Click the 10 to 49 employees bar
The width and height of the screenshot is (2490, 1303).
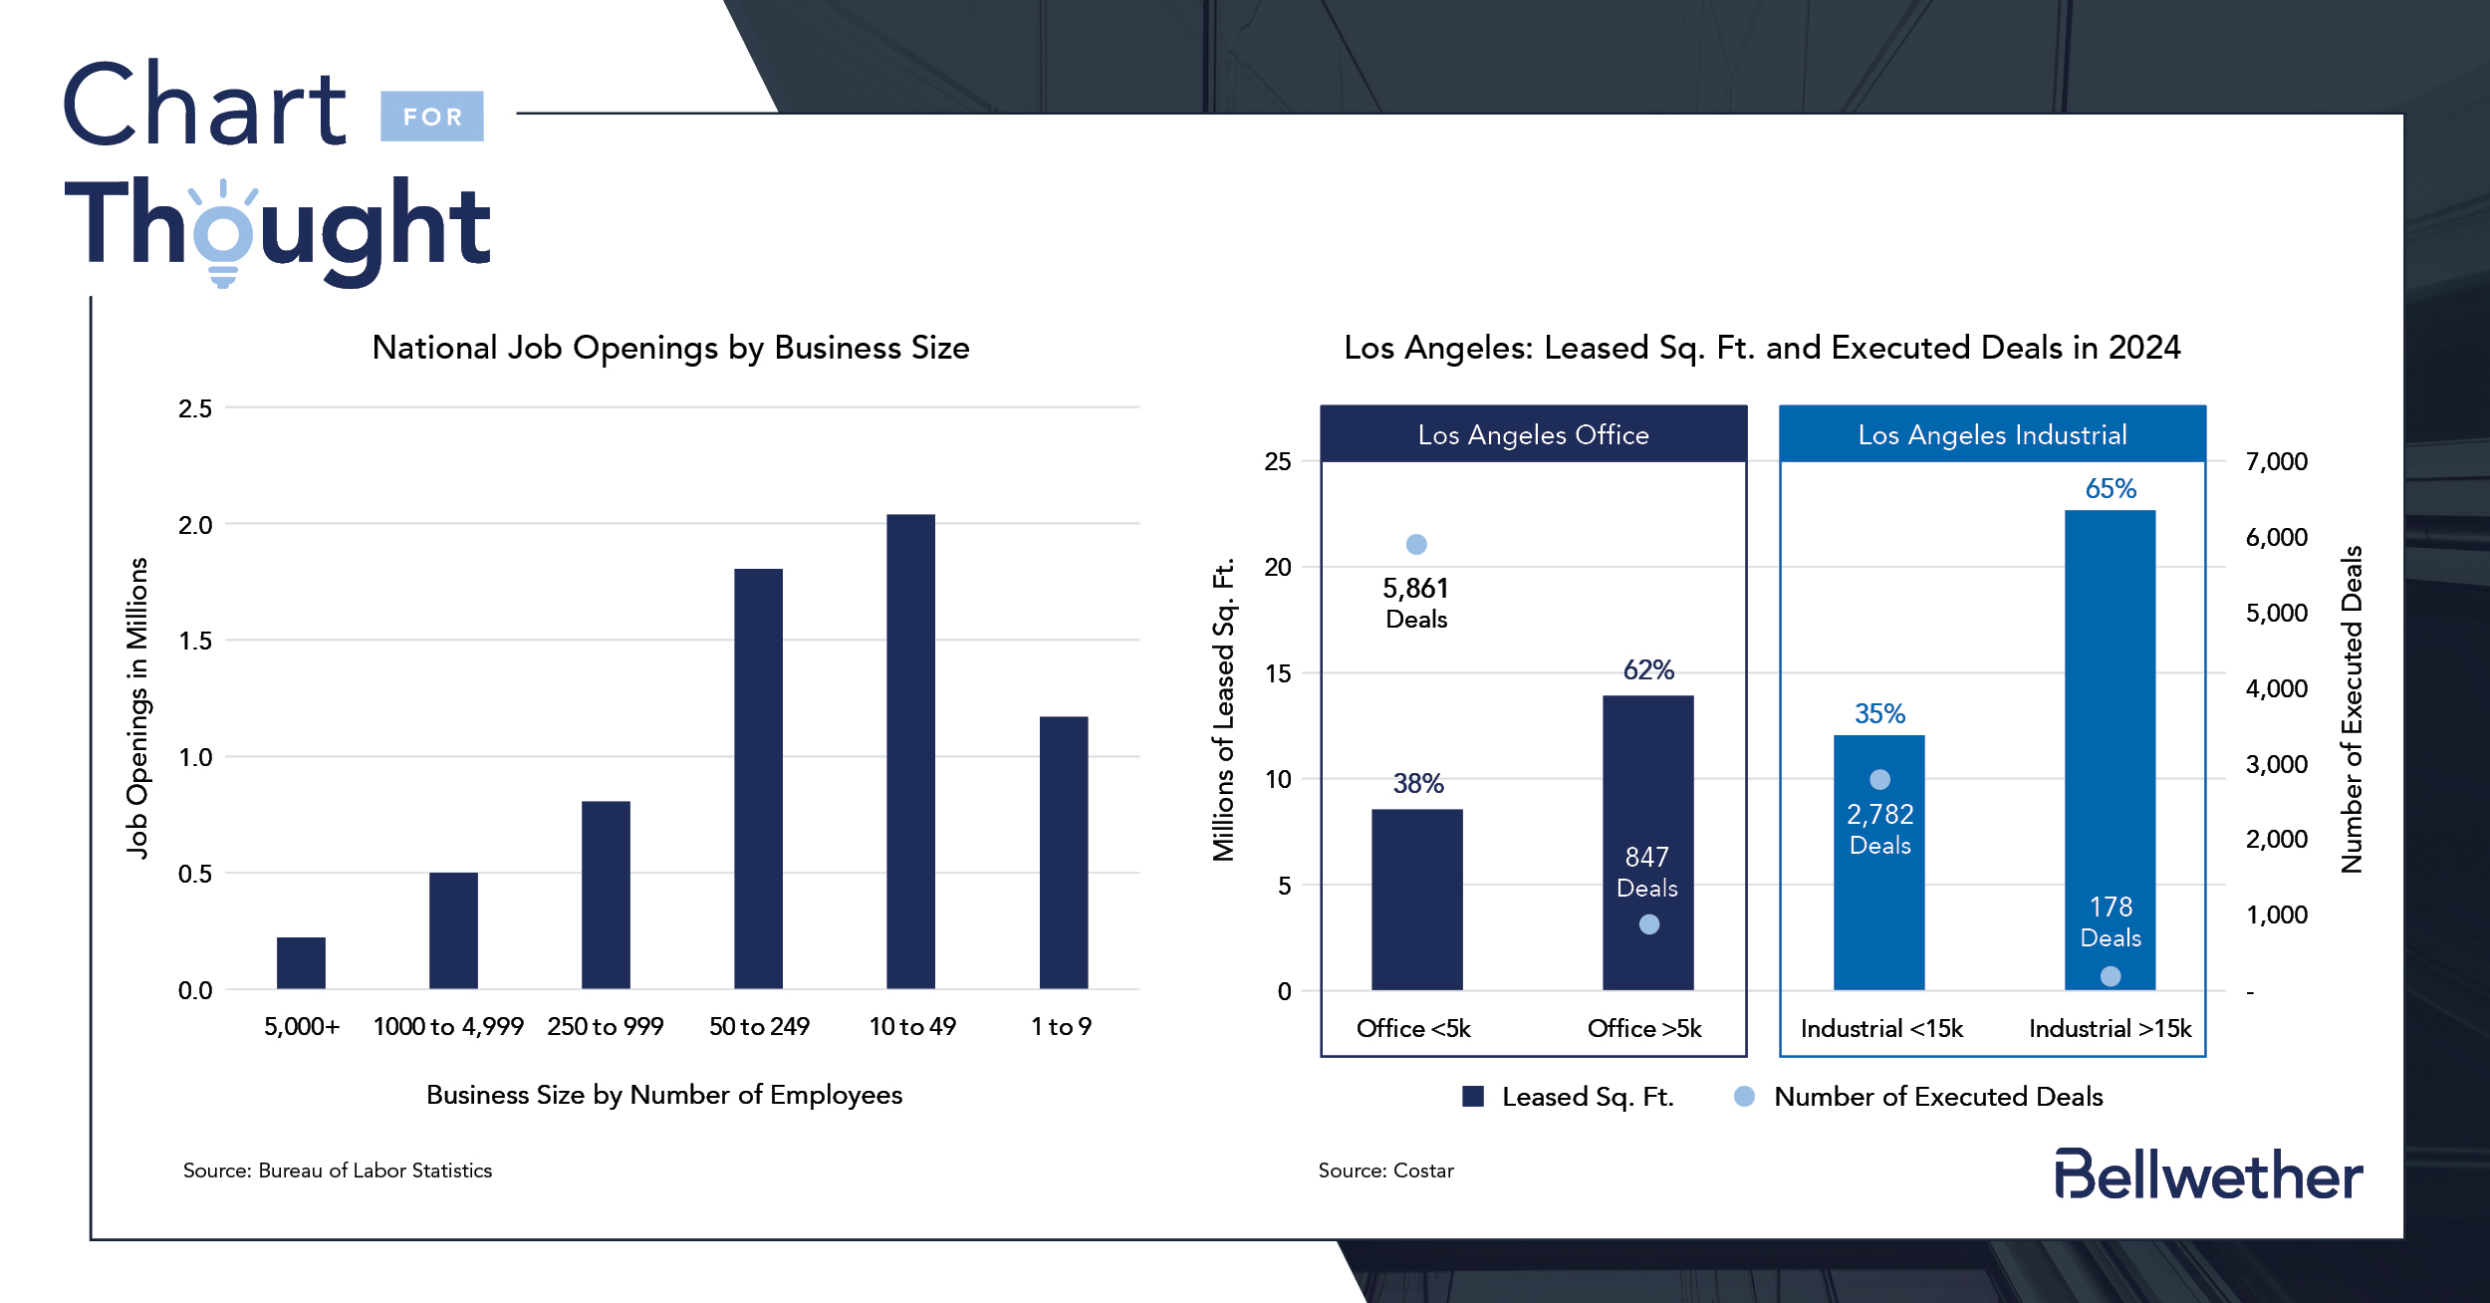[x=911, y=752]
